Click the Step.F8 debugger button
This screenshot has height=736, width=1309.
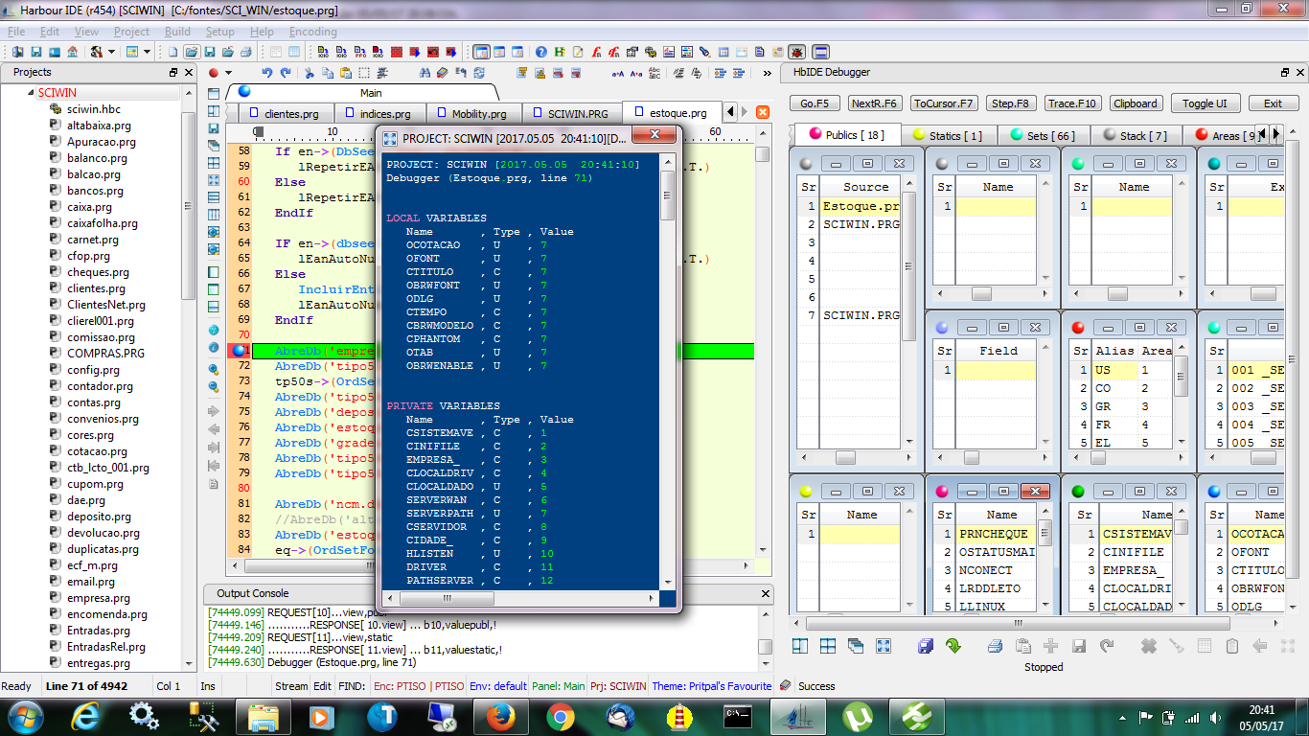pos(1010,103)
